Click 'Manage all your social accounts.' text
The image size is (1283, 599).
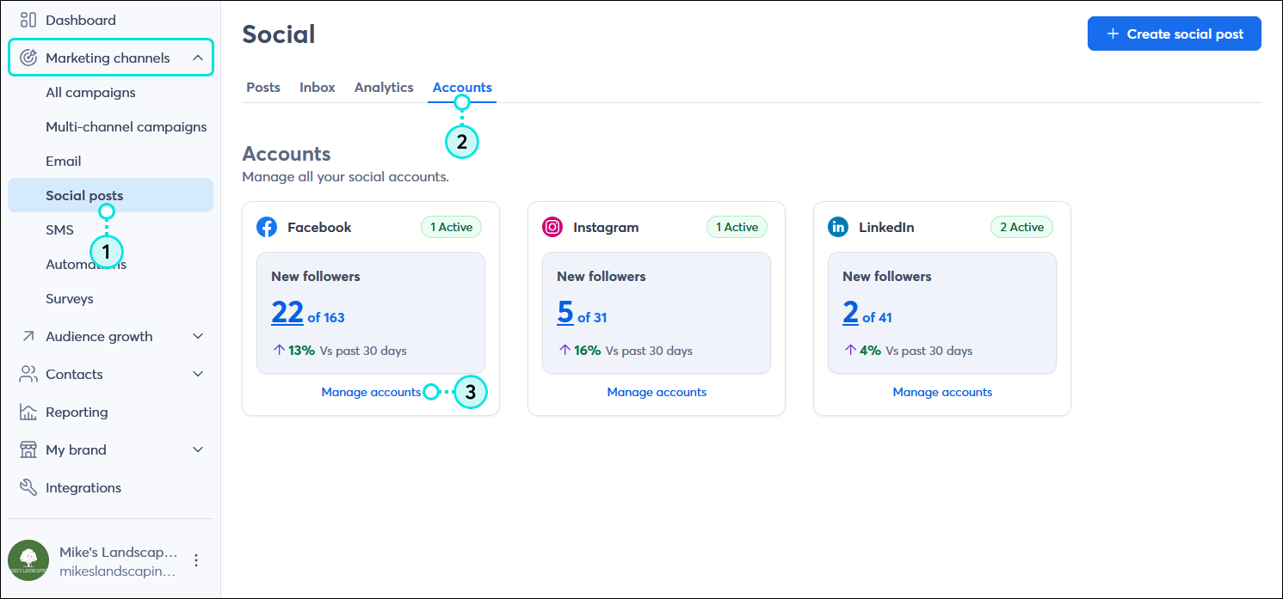(345, 177)
